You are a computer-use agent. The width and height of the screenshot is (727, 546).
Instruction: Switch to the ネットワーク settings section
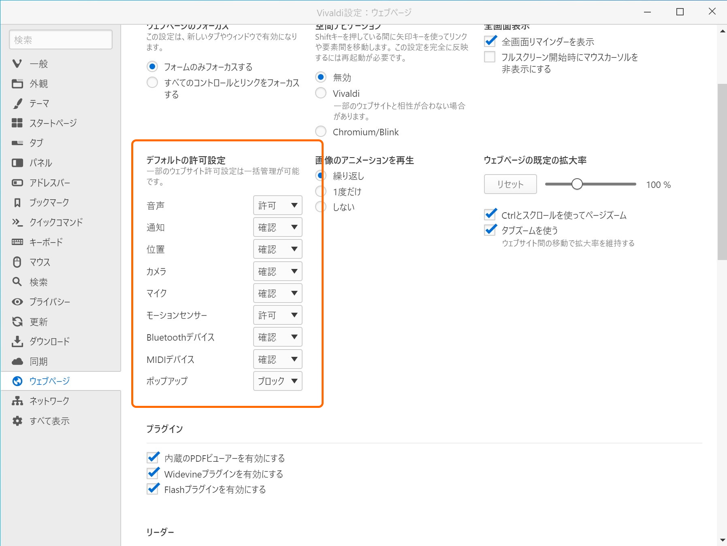(50, 401)
